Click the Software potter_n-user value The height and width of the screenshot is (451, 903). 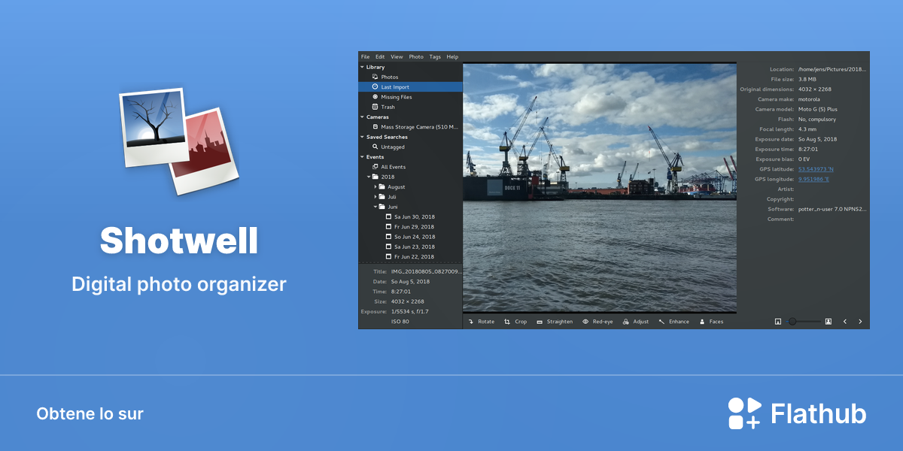pos(832,209)
